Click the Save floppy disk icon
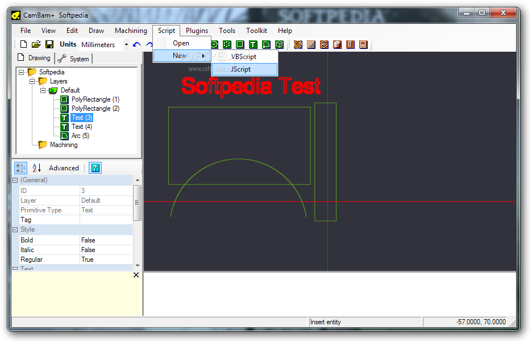Viewport: 532px width, 343px height. click(49, 44)
